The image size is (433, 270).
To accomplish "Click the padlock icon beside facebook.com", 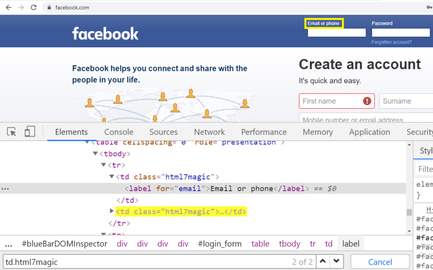I will click(49, 8).
